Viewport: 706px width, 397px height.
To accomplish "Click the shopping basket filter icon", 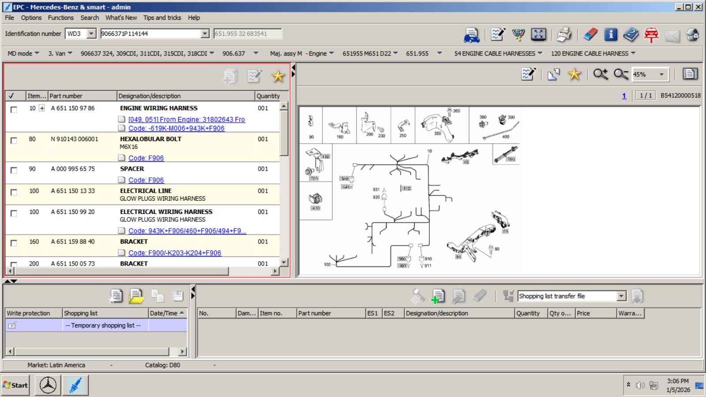I will (518, 34).
